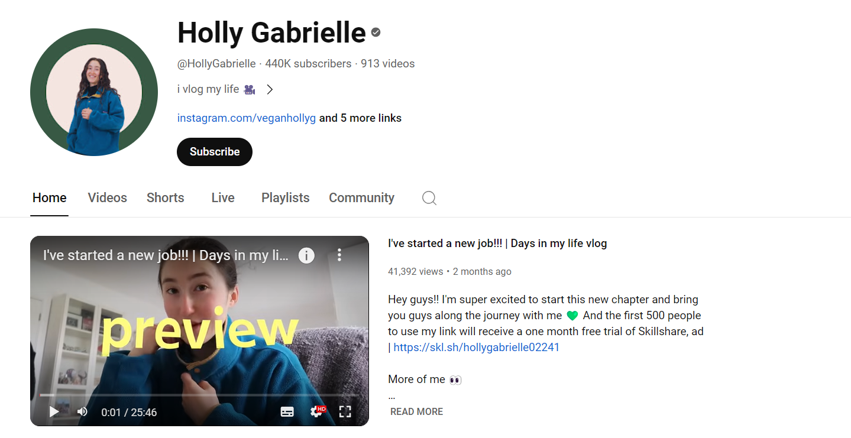This screenshot has width=851, height=438.
Task: Open the instagram.com/veganhollyg link
Action: tap(247, 118)
